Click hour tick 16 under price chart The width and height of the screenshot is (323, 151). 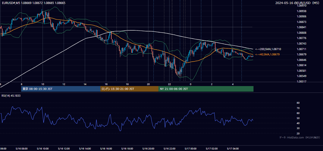[106, 84]
